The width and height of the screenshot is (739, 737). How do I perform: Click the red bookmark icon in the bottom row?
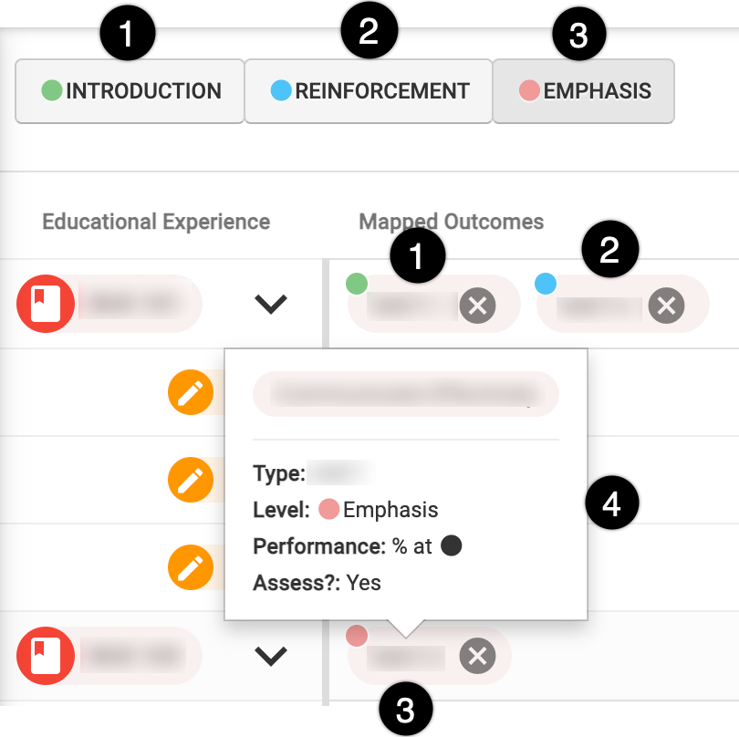point(46,656)
